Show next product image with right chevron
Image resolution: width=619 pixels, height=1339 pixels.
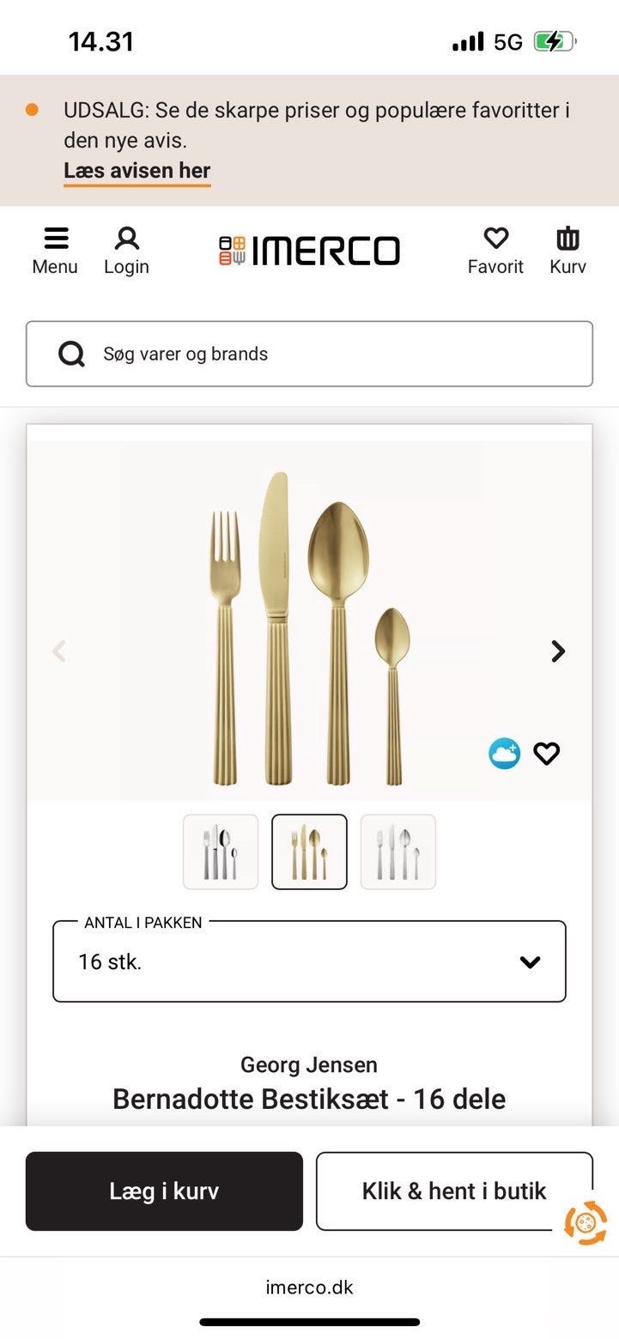(558, 651)
